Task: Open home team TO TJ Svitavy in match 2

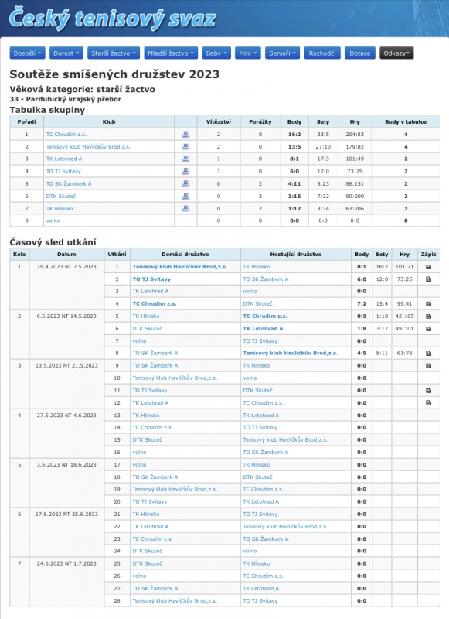Action: [x=151, y=279]
